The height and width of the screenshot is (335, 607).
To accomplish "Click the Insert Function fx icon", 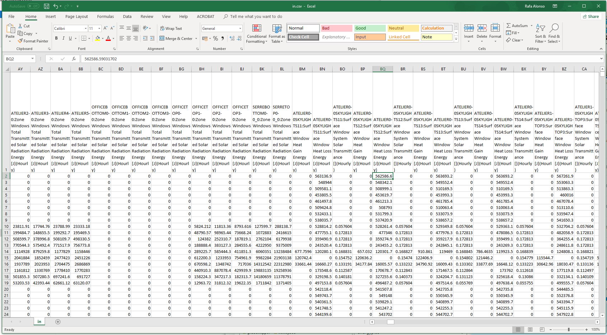I will click(x=74, y=59).
